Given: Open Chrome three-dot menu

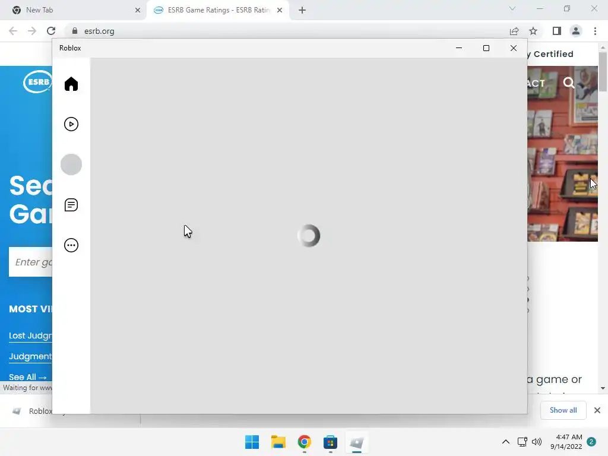Looking at the screenshot, I should point(595,31).
